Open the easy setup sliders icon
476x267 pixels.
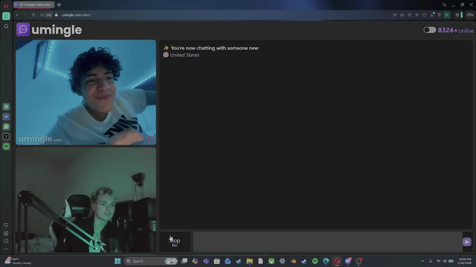pyautogui.click(x=439, y=15)
